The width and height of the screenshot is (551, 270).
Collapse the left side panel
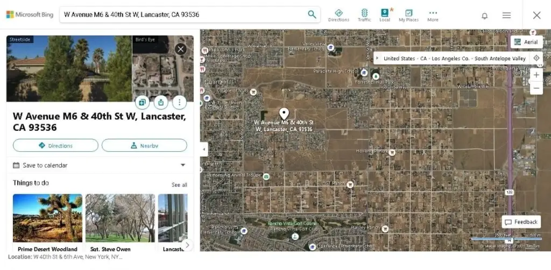[204, 149]
